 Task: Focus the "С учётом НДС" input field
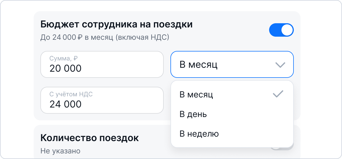(x=102, y=100)
